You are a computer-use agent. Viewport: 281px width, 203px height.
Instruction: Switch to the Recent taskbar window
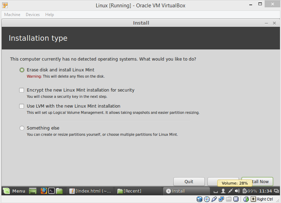point(138,191)
